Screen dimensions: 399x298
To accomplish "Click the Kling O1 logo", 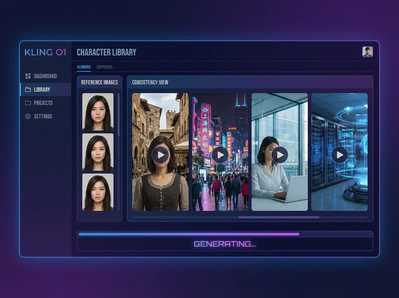I will tap(45, 53).
